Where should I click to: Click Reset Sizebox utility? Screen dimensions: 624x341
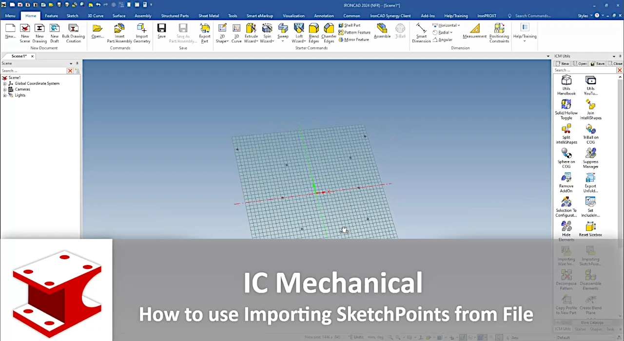(590, 229)
